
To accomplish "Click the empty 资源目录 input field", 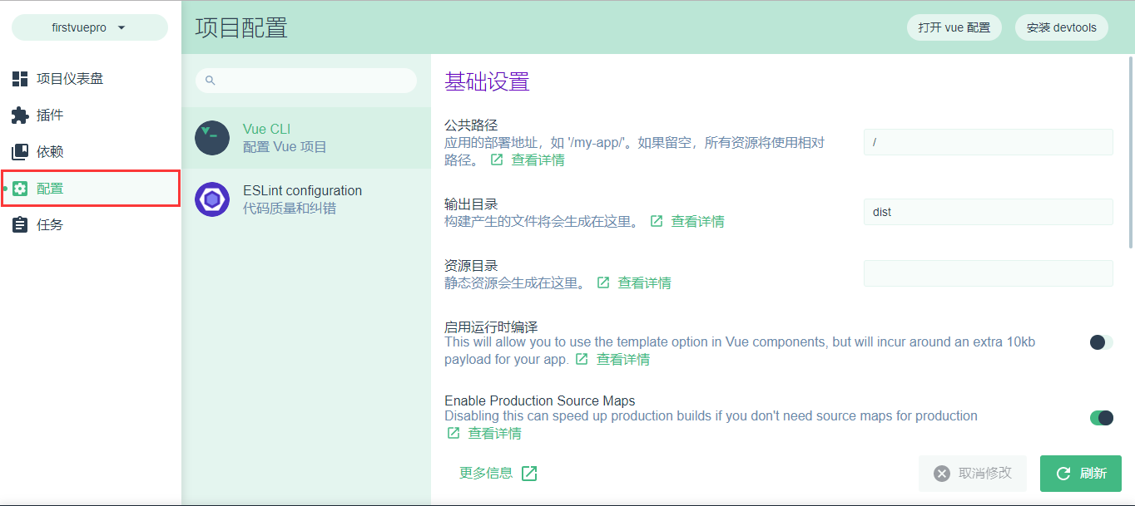I will (989, 273).
